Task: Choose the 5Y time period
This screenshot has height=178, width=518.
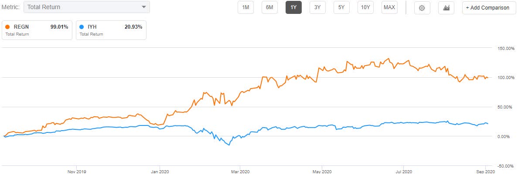Action: 341,7
